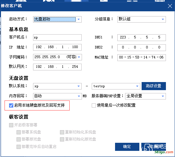Click the 确定 button
Image resolution: width=175 pixels, height=157 pixels.
pyautogui.click(x=127, y=147)
